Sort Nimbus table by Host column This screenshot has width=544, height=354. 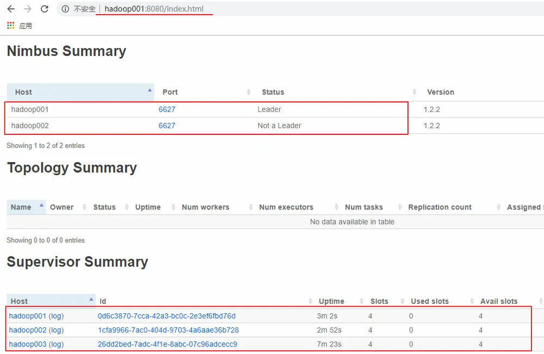click(81, 92)
